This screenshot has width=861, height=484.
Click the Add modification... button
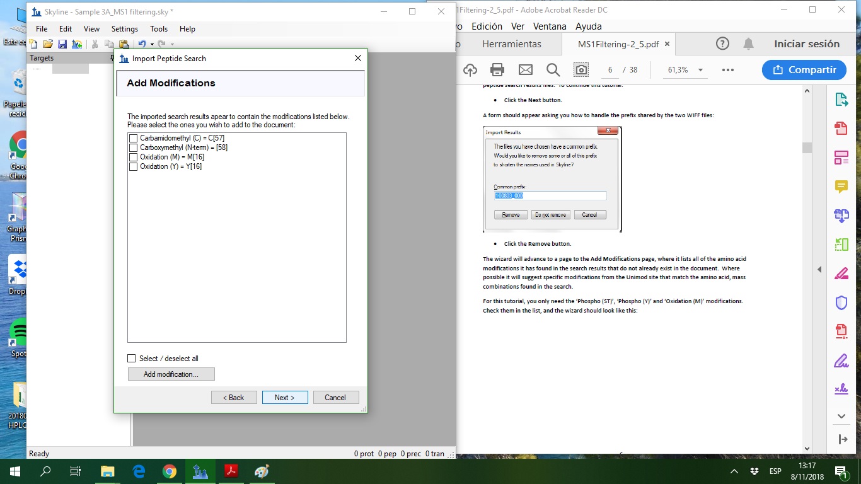(x=171, y=374)
